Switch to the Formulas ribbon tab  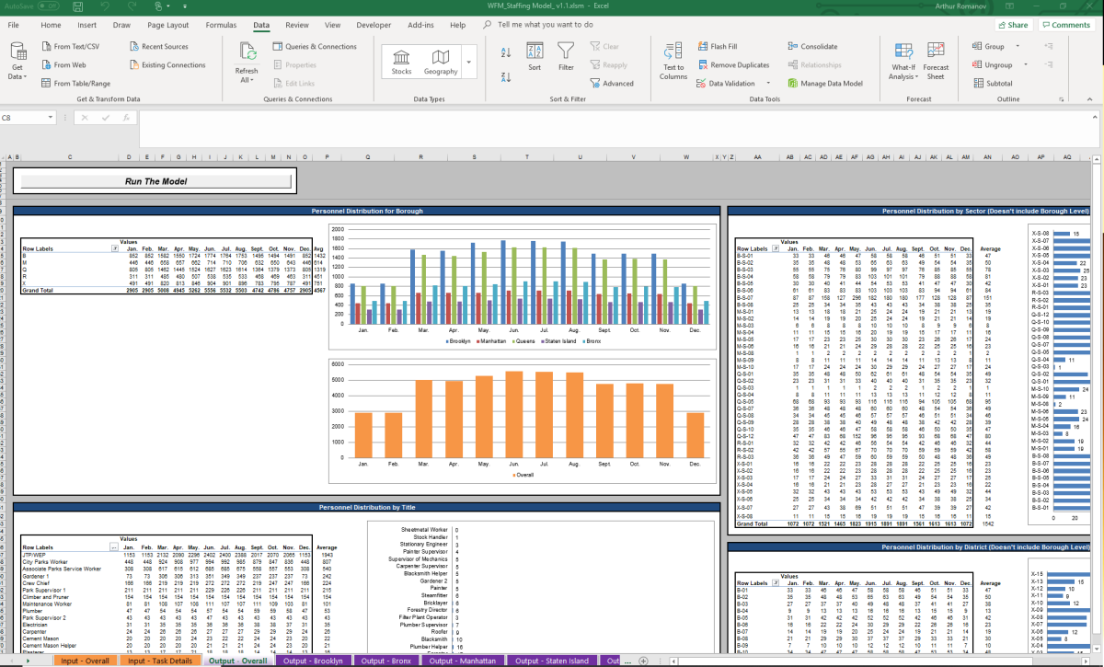point(221,25)
